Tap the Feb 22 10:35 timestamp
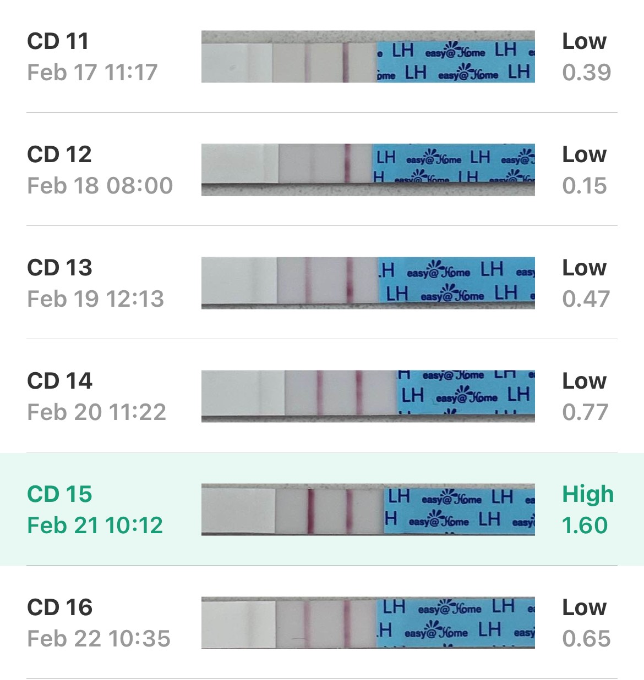 (x=99, y=639)
